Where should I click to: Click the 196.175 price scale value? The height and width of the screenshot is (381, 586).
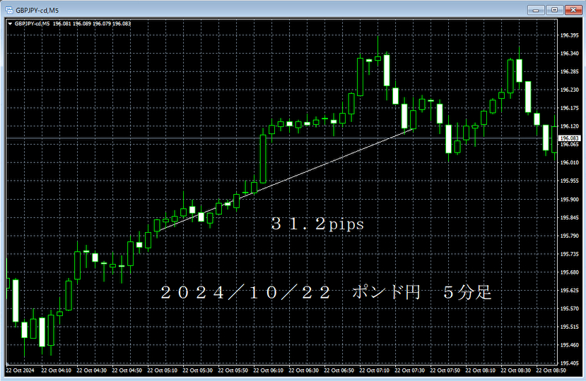569,108
